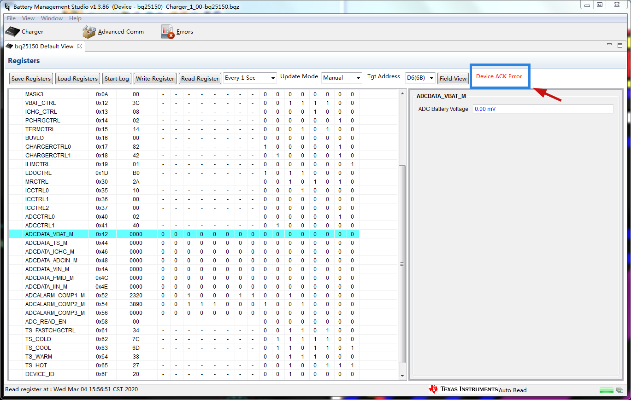Image resolution: width=631 pixels, height=400 pixels.
Task: Click the Auto Read status label
Action: [513, 390]
